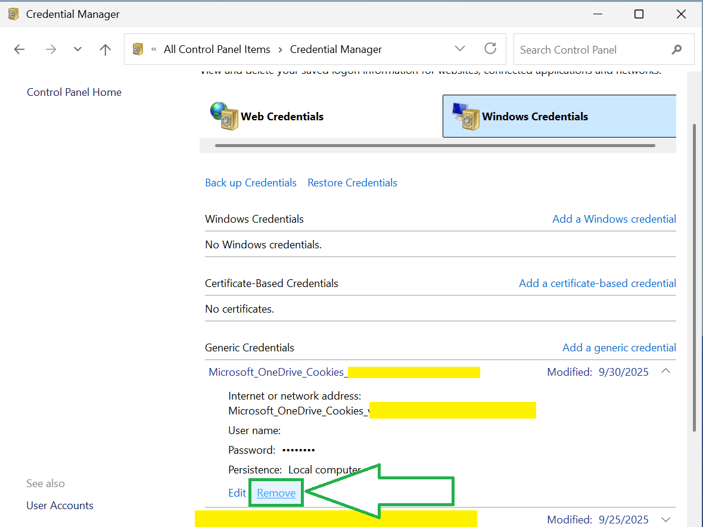Click the 'No Windows credentials.' text

263,245
